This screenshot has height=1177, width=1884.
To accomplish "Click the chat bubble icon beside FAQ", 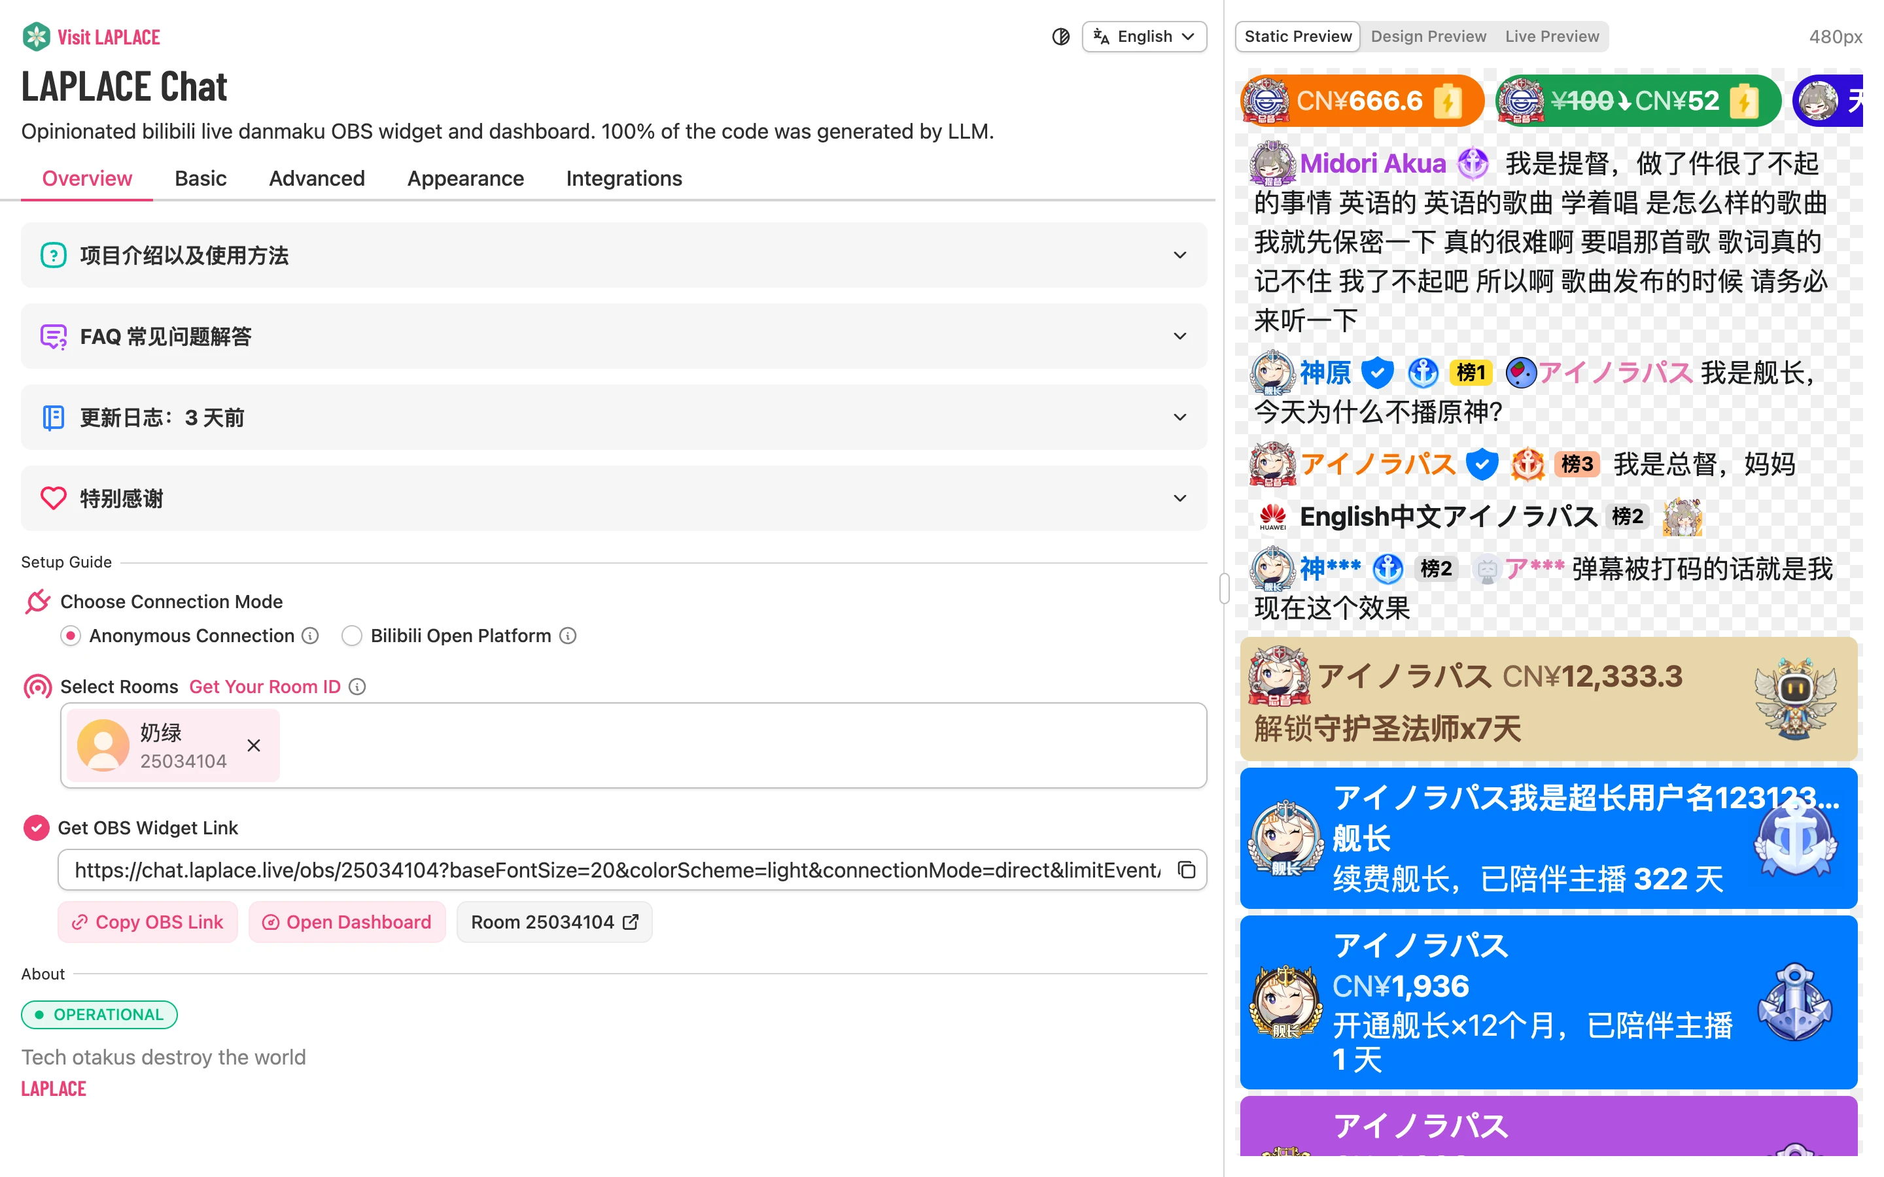I will [53, 336].
